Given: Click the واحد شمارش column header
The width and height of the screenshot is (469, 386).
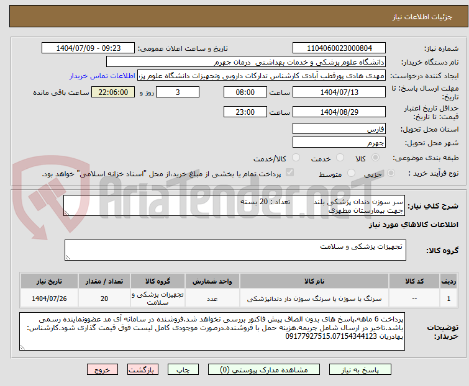Looking at the screenshot, I should [x=212, y=281].
